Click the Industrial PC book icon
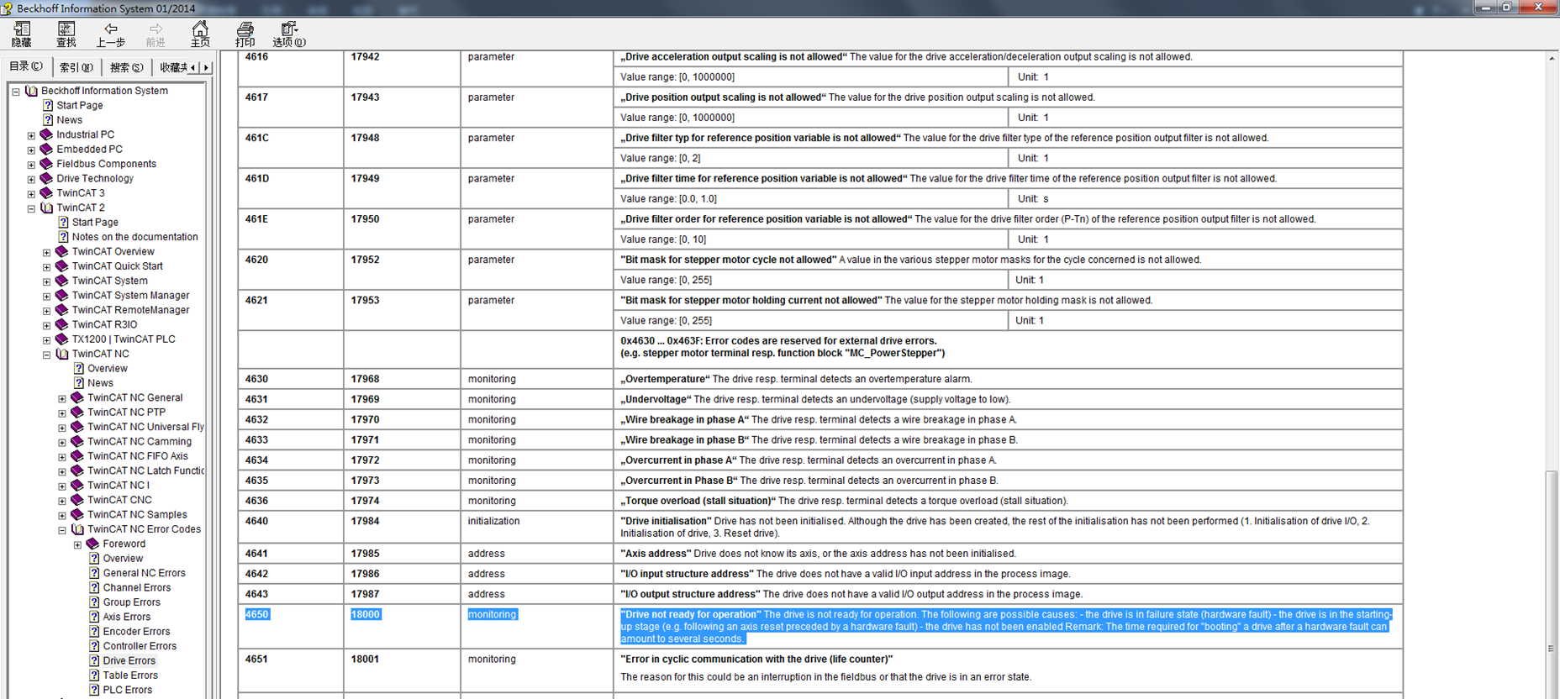 (46, 134)
